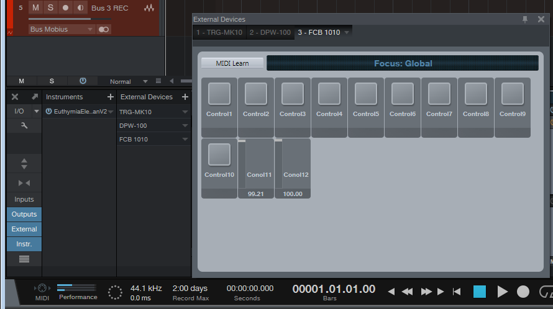Switch to the 2 - DPW-100 tab
Screen dimensions: 553x309
pos(270,32)
